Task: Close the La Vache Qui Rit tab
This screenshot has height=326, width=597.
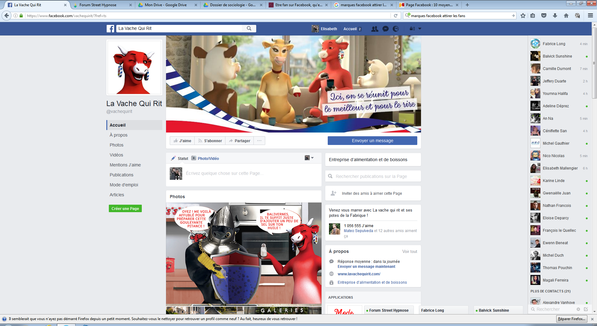Action: [65, 5]
